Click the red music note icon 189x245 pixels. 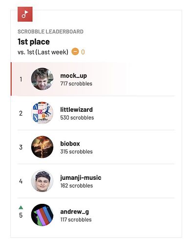25,14
